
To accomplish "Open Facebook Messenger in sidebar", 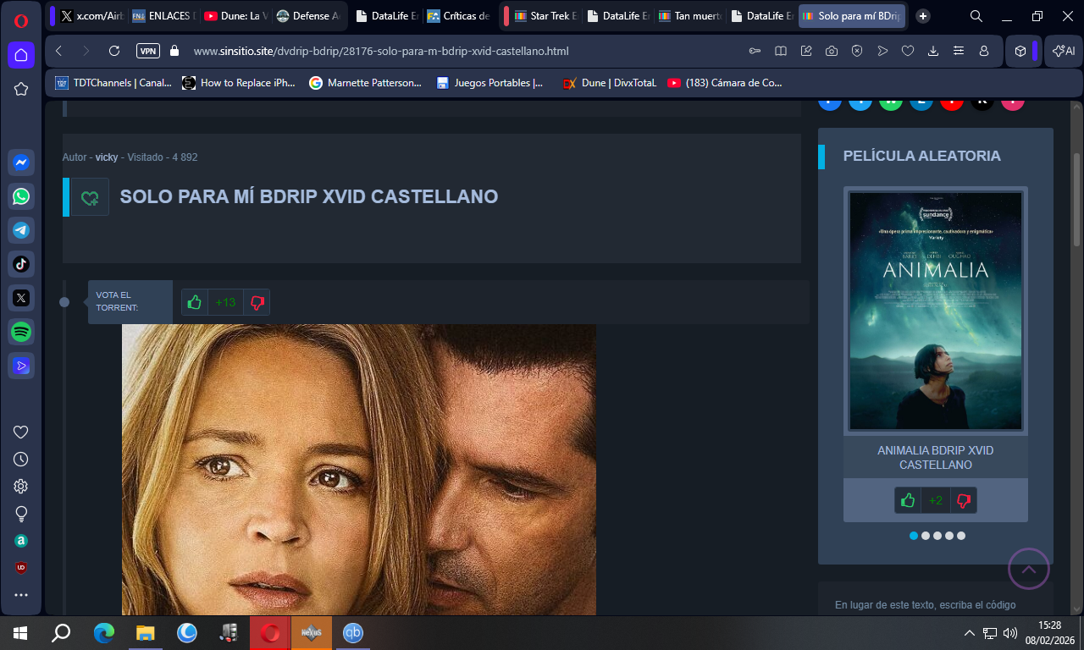I will pyautogui.click(x=21, y=162).
